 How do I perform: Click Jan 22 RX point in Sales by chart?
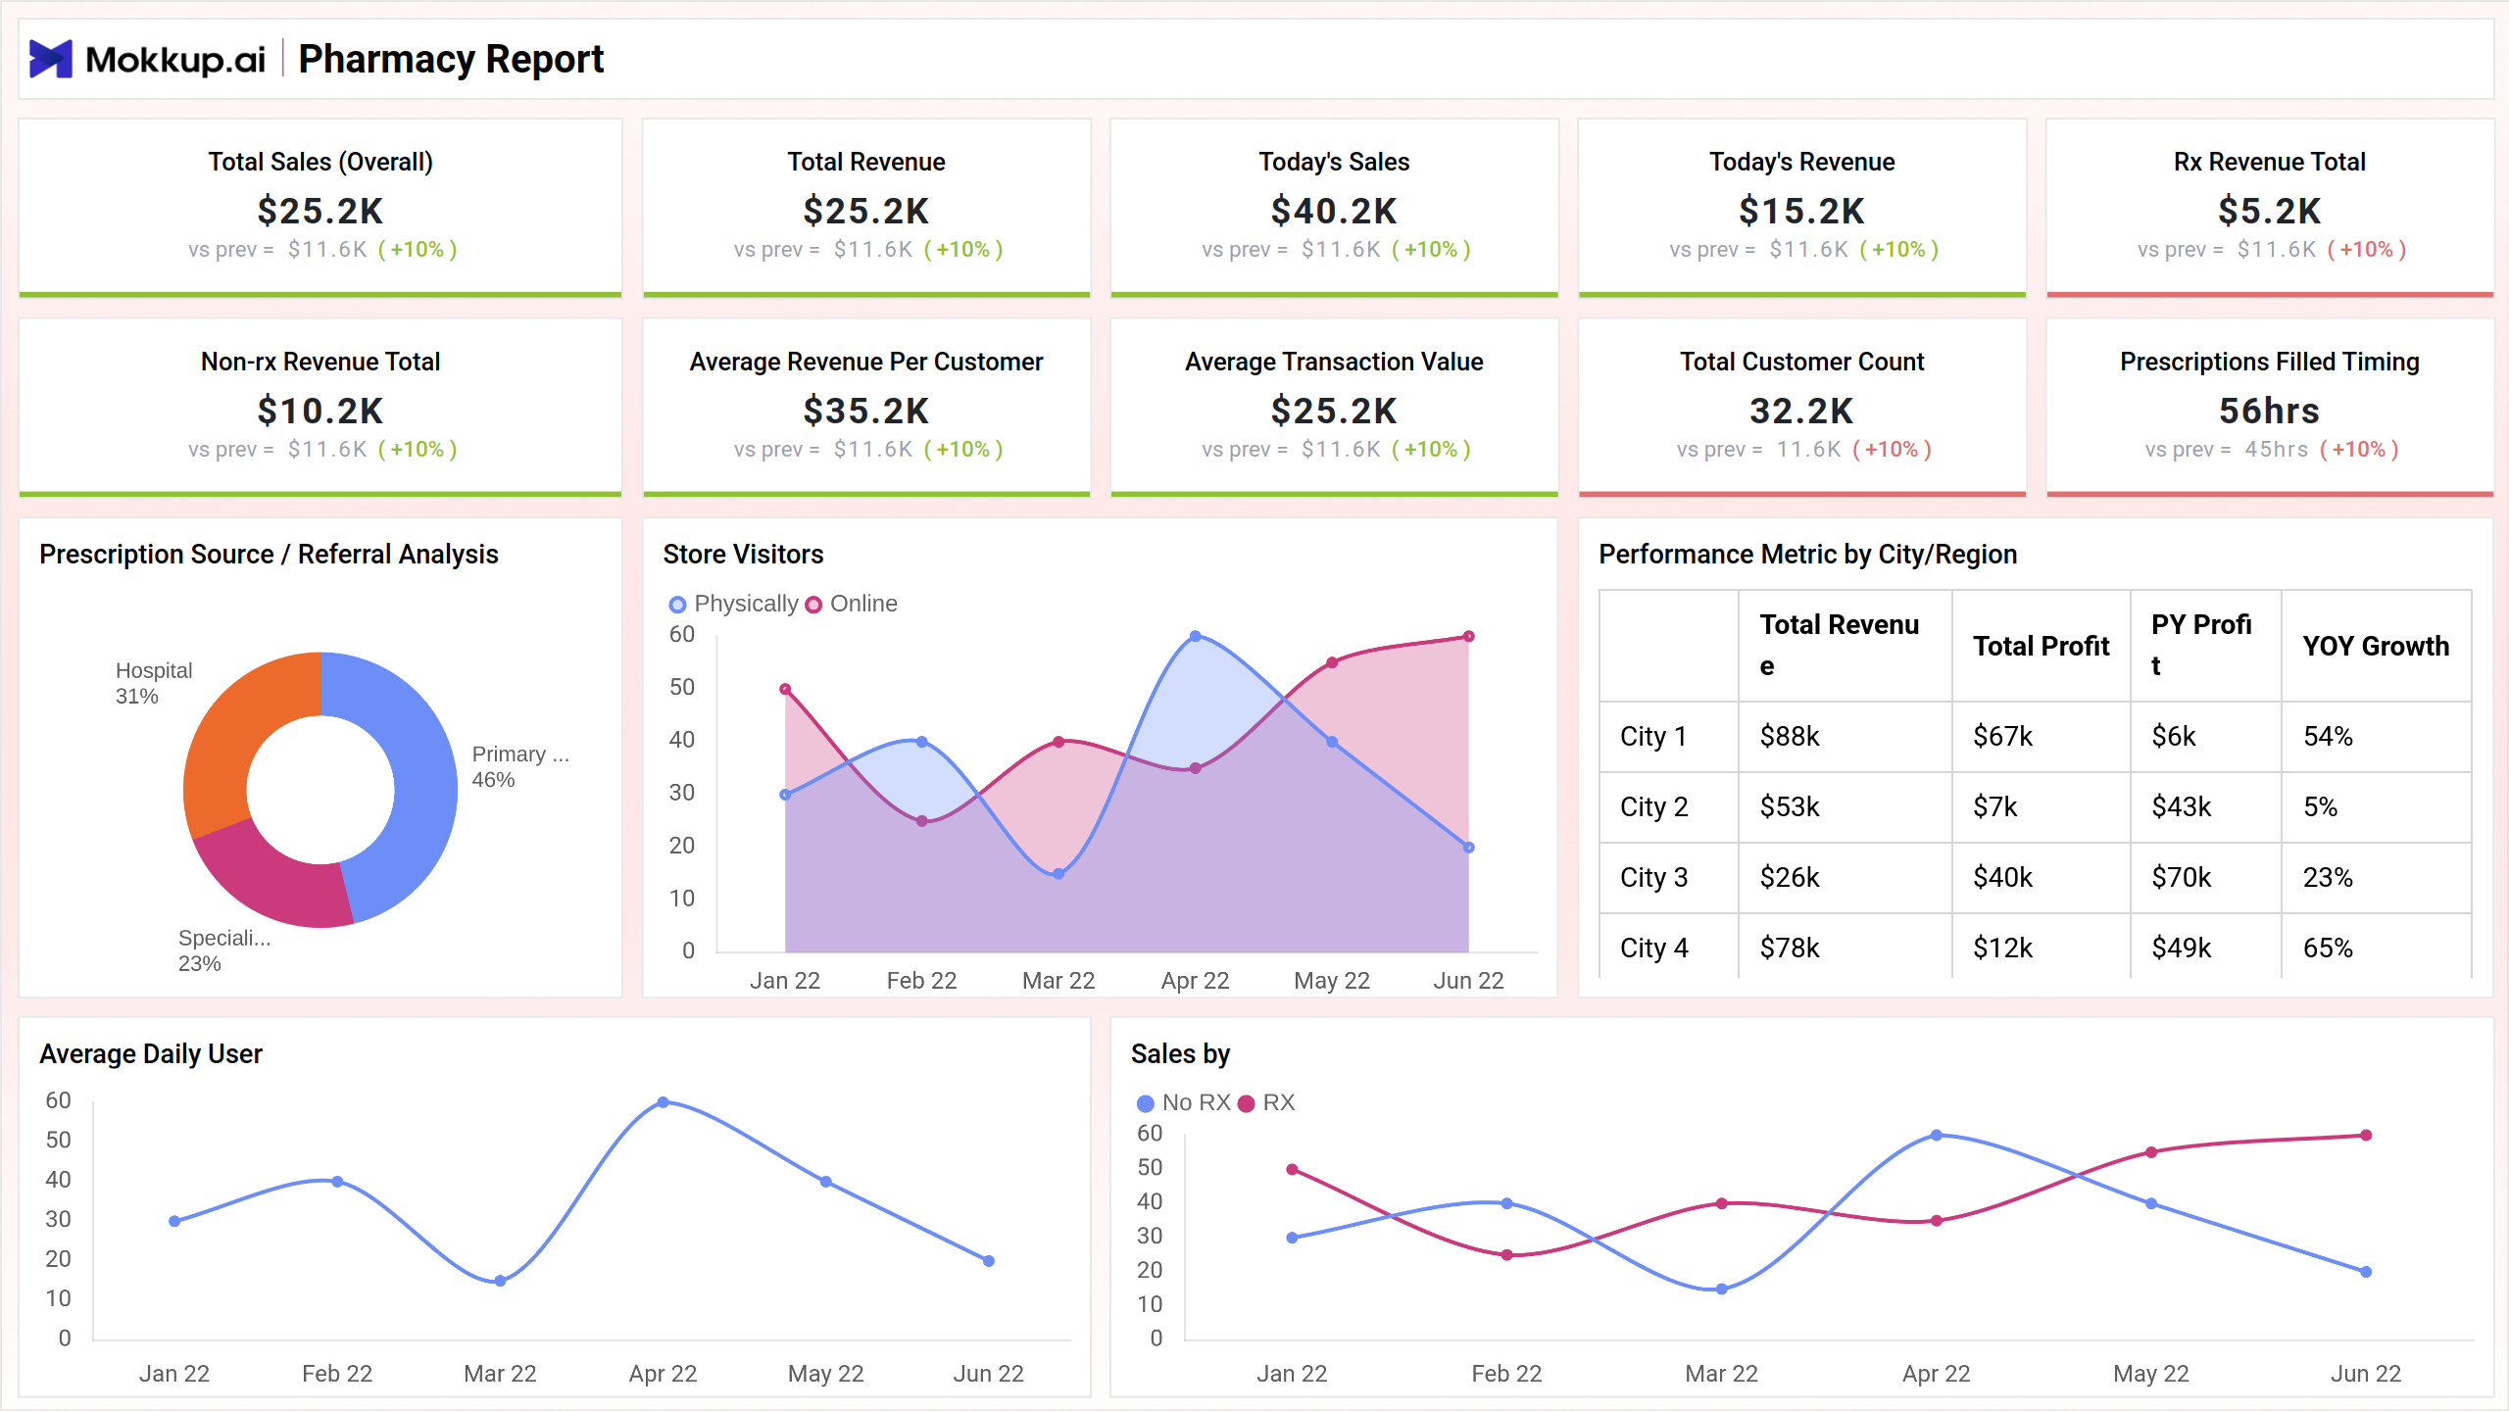[1292, 1169]
